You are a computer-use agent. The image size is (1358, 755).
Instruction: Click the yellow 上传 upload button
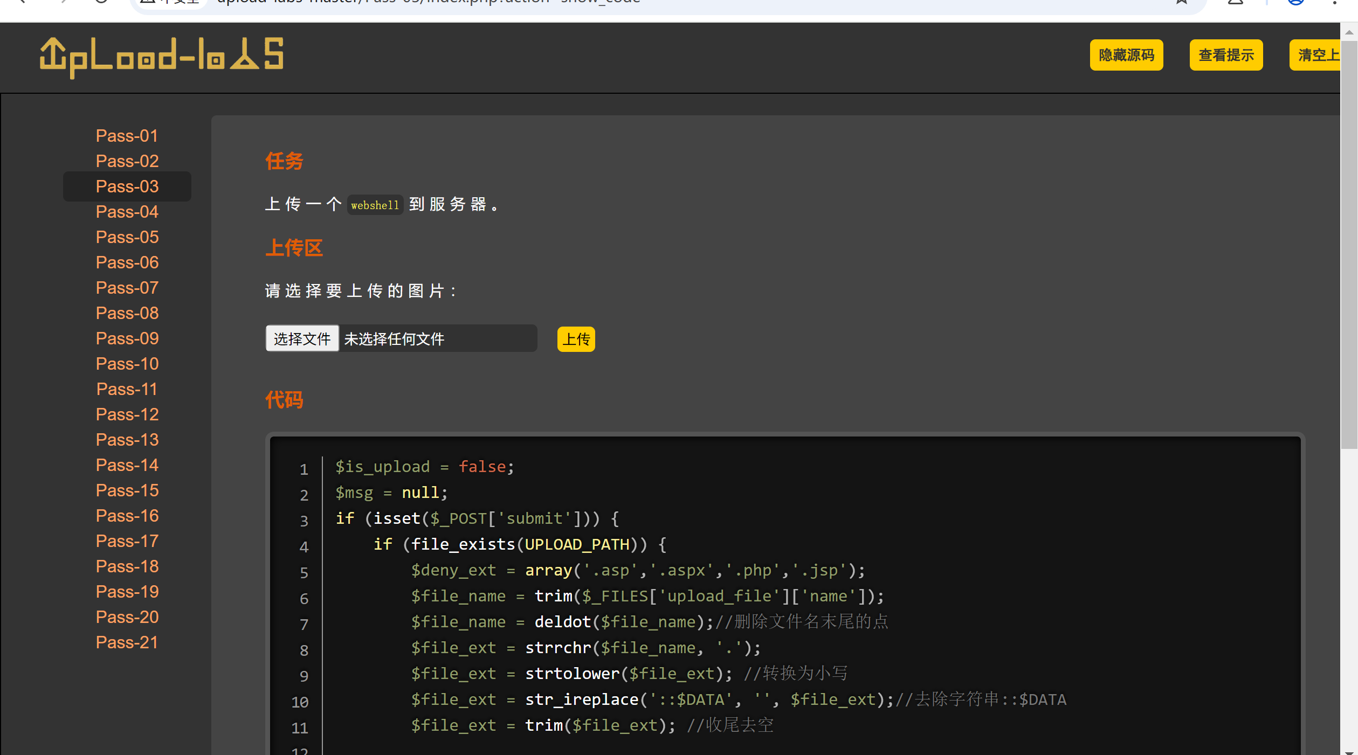pos(576,339)
